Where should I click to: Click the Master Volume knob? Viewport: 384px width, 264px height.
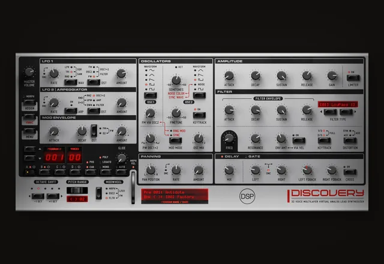[x=29, y=72]
